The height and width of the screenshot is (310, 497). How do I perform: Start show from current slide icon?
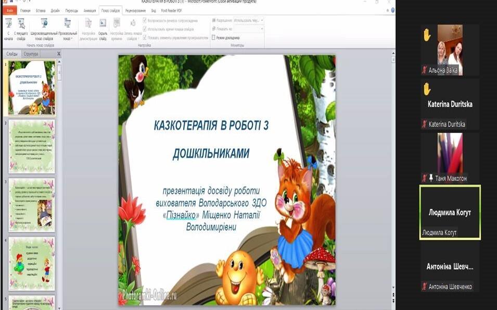(x=21, y=23)
